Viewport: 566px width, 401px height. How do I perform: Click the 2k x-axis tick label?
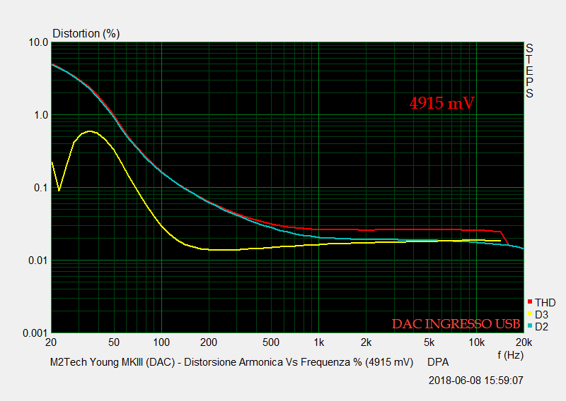point(366,342)
